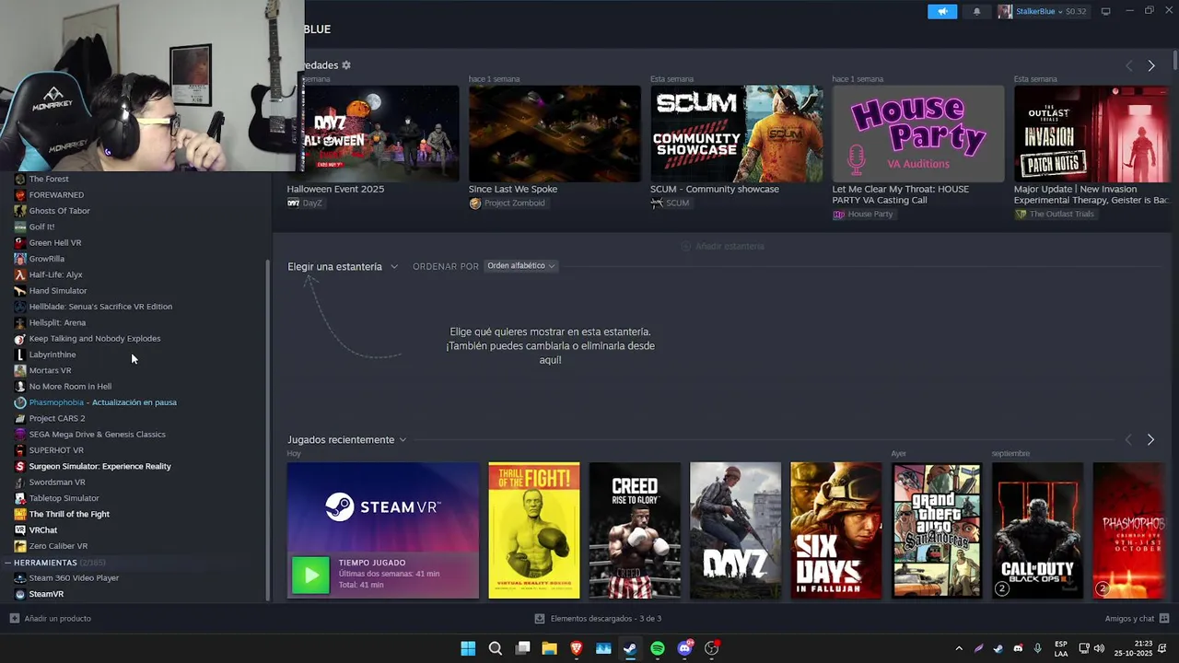
Task: Open notifications bell icon
Action: coord(977,11)
